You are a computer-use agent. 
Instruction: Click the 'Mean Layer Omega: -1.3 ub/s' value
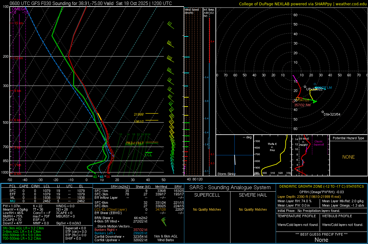pyautogui.click(x=343, y=205)
